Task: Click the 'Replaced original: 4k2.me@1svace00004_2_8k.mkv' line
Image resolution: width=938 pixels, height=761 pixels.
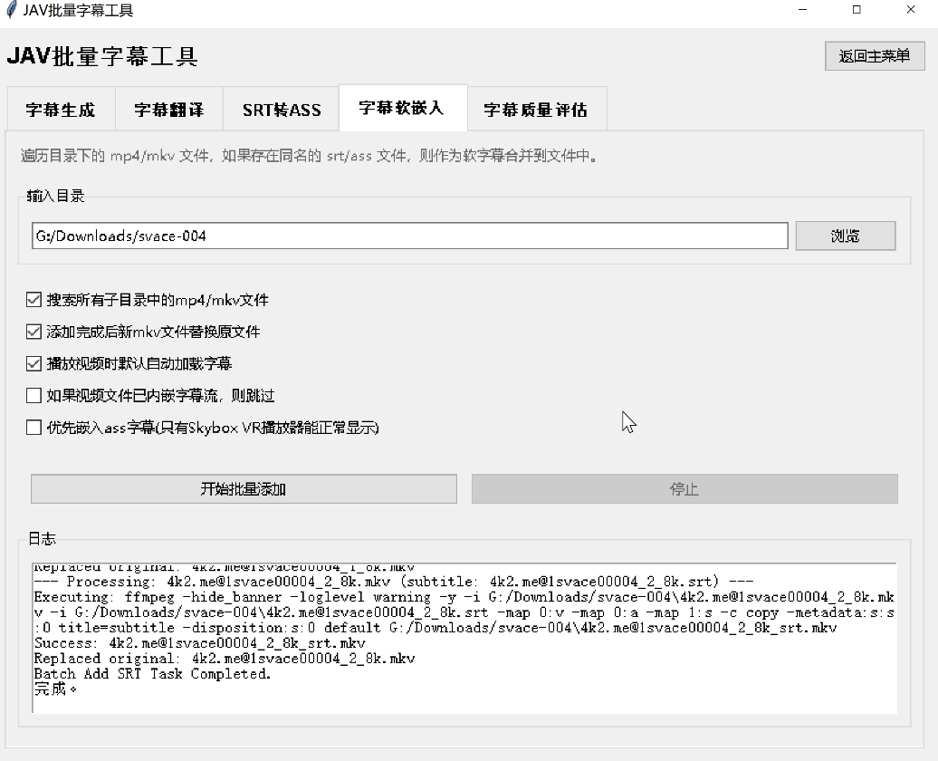Action: coord(225,659)
